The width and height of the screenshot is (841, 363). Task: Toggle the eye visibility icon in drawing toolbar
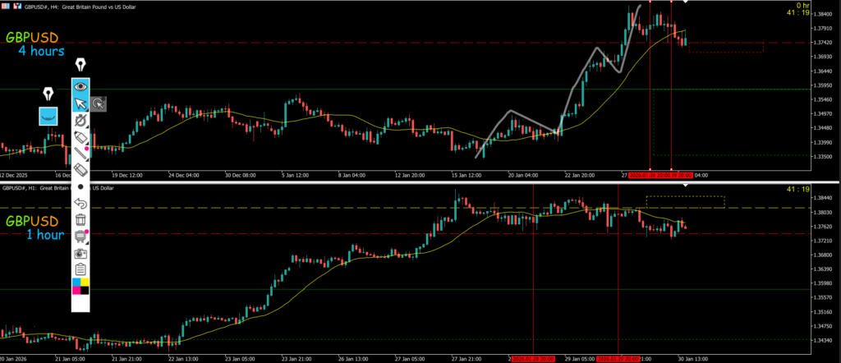pyautogui.click(x=80, y=86)
